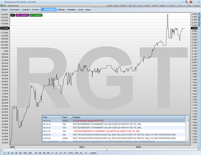201x155 pixels.
Task: Select the 30D period
Action: pos(30,153)
